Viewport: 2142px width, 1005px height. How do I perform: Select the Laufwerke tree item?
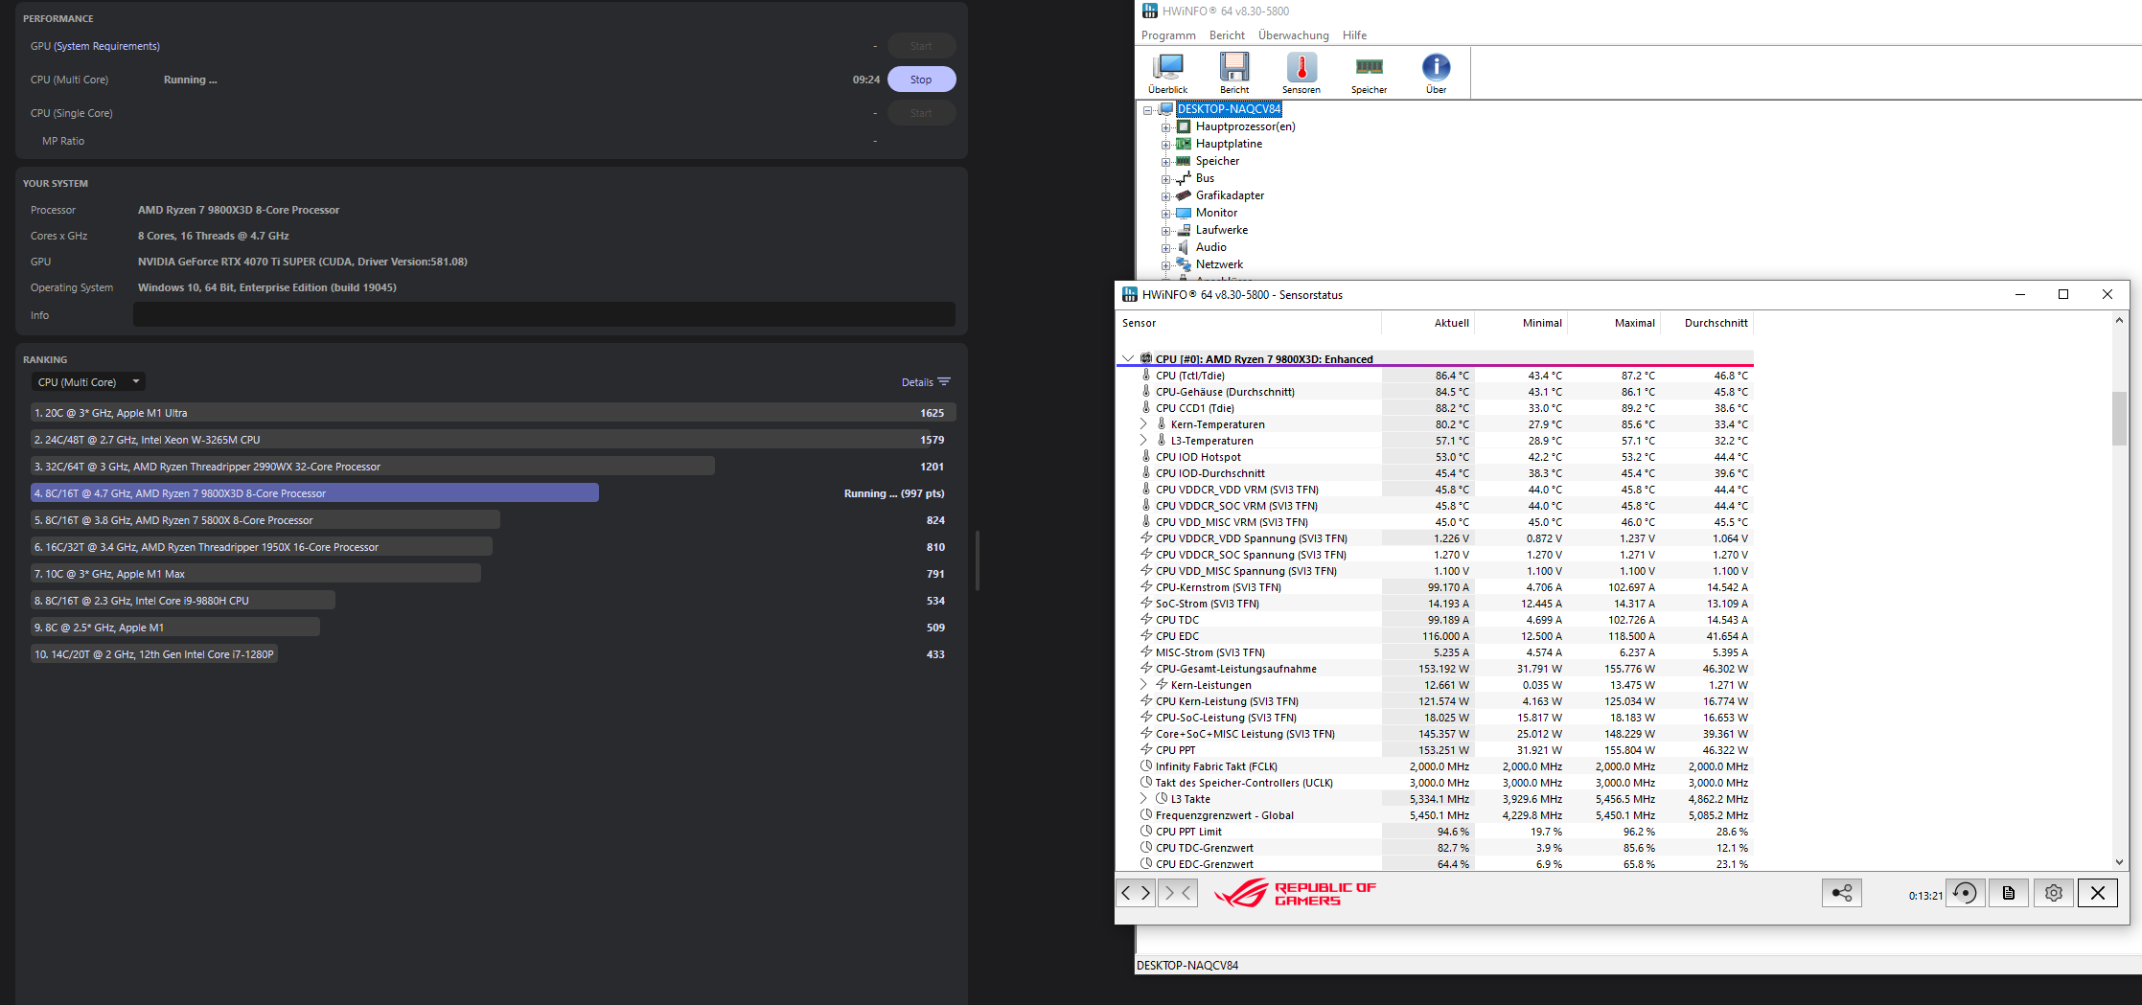[1222, 230]
